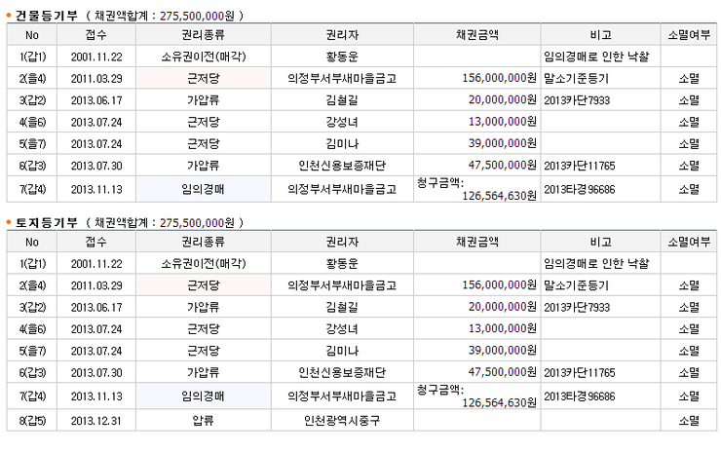Select date 2013.11.13 in the 토지등기부 table
This screenshot has width=721, height=453.
[x=96, y=396]
